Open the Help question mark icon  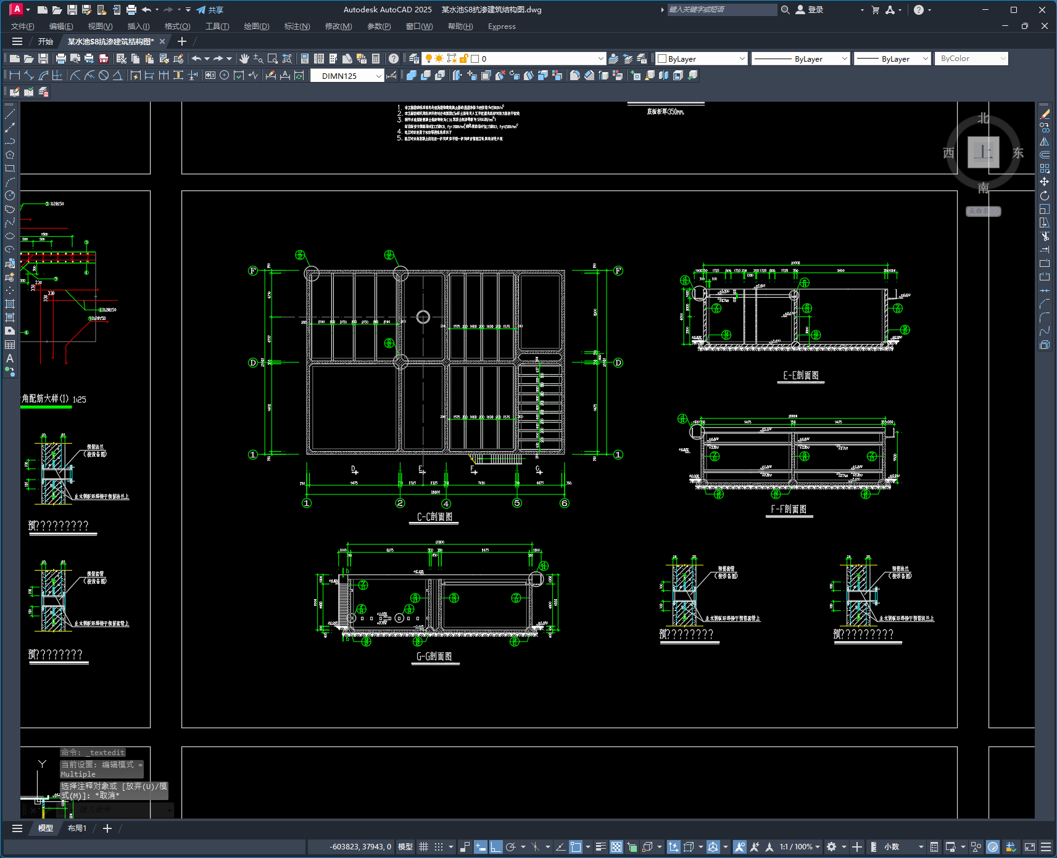[x=394, y=59]
